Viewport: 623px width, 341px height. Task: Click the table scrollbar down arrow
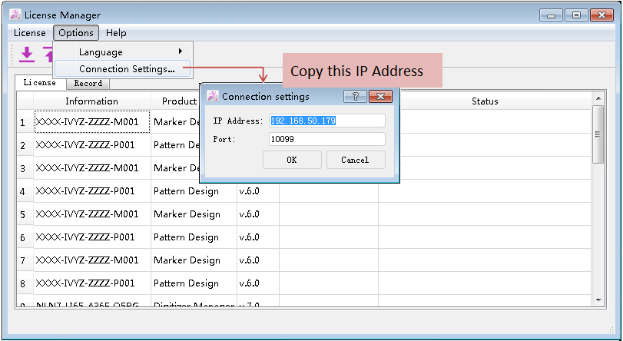pos(598,298)
